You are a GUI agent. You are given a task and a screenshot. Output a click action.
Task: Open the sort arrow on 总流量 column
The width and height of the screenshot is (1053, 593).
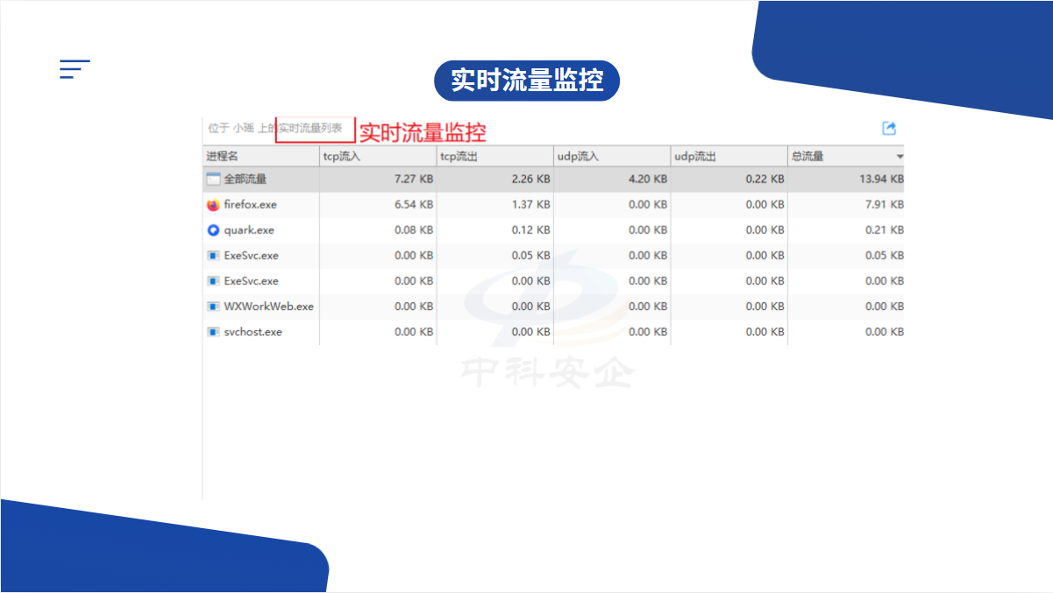899,157
